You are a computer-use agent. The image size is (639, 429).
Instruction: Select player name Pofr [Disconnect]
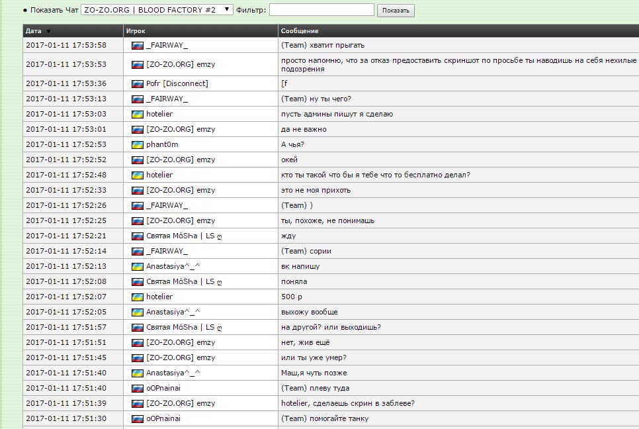point(177,83)
